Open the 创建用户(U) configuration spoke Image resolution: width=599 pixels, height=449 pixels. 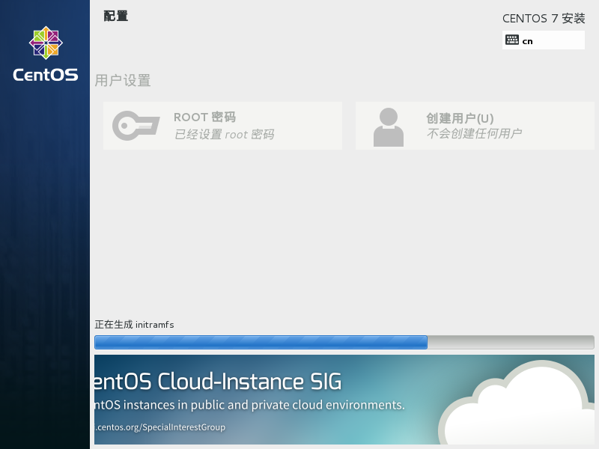coord(475,126)
